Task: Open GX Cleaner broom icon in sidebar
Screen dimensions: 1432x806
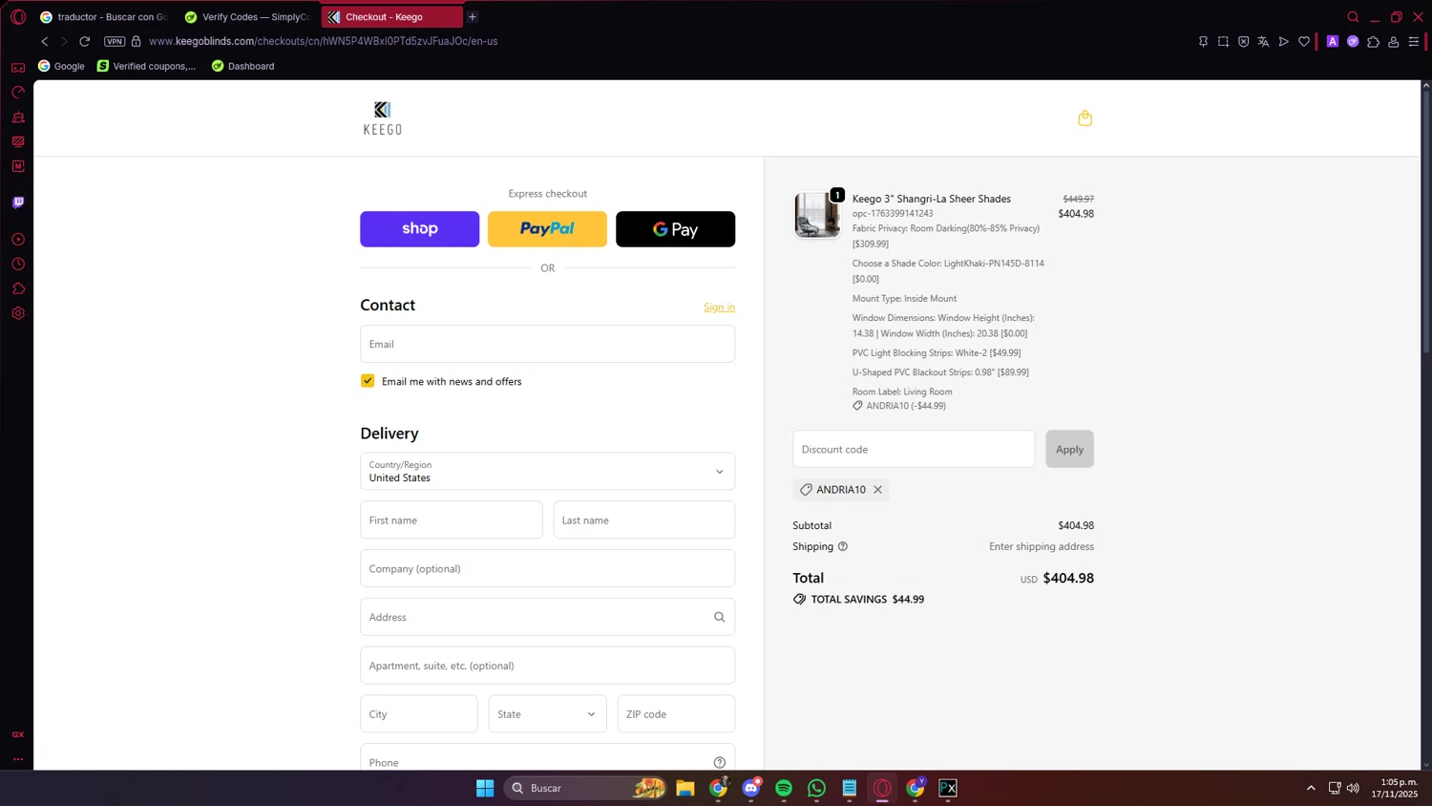Action: coord(18,117)
